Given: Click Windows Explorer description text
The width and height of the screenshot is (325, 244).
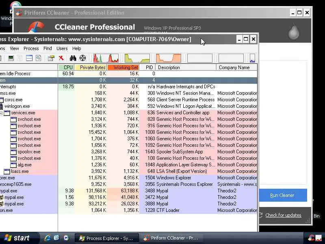Looking at the screenshot, I should 174,178.
